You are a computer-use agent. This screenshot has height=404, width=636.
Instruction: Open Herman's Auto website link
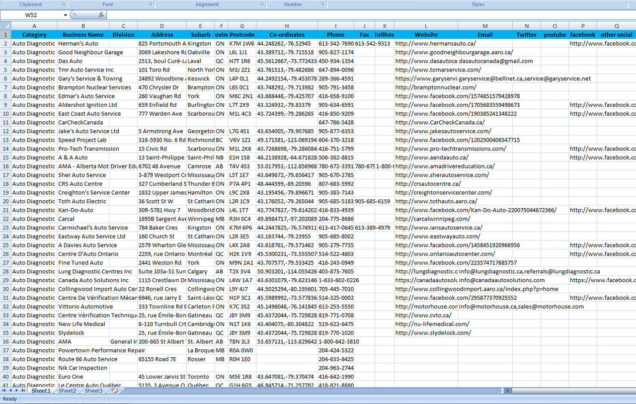coord(435,44)
